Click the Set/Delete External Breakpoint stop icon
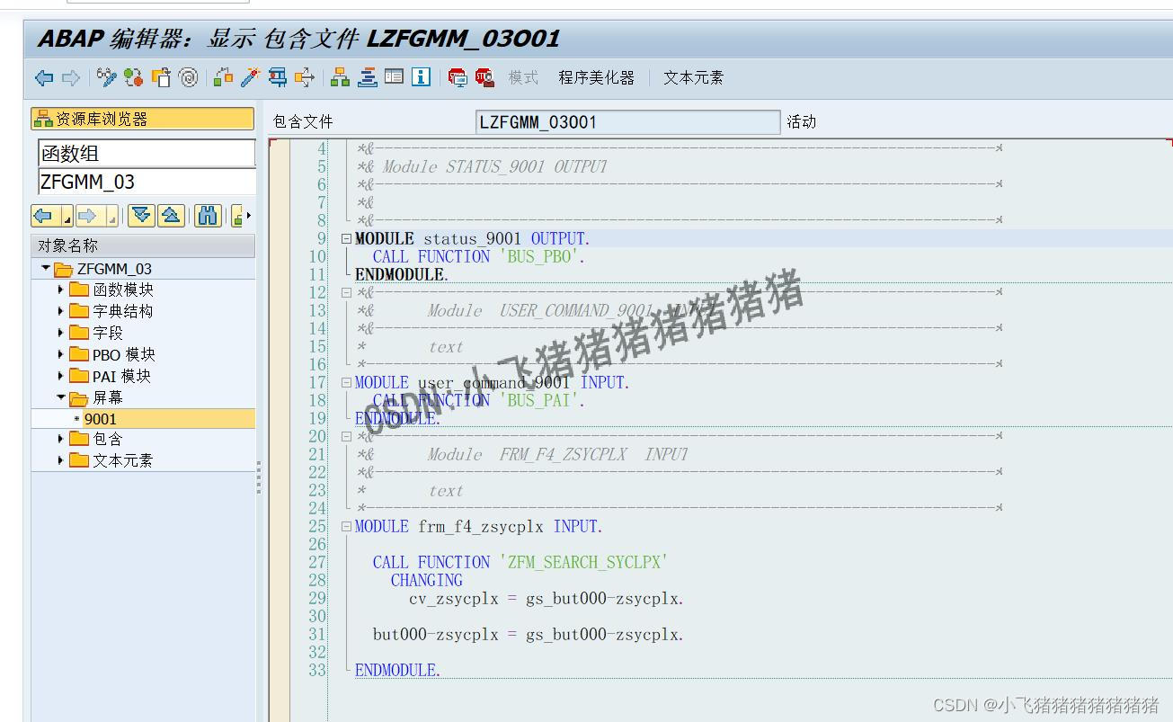 pos(485,78)
